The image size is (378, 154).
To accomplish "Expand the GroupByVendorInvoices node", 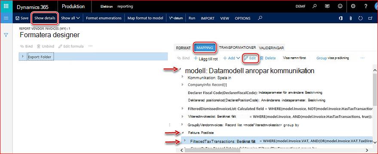I will (183, 124).
